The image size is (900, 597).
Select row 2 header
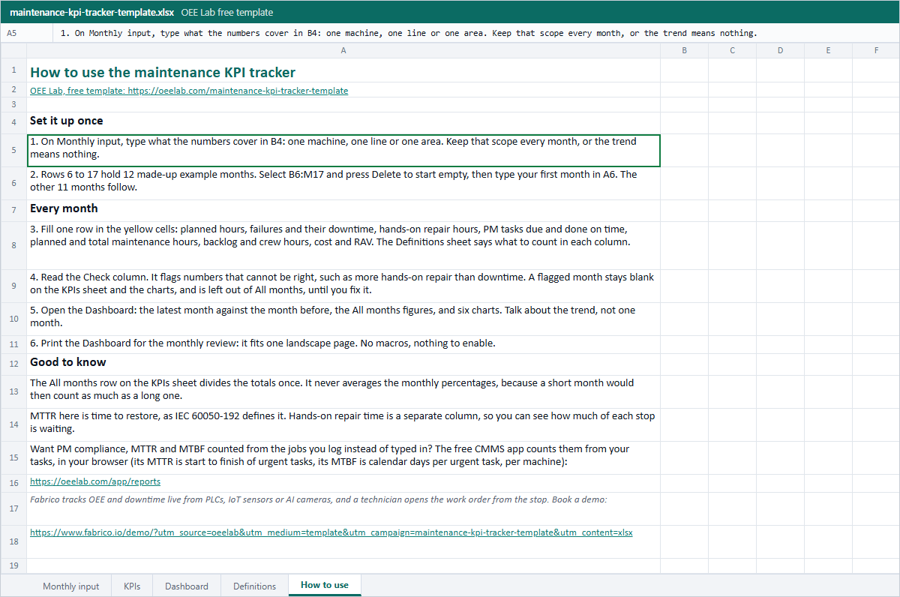tap(13, 90)
